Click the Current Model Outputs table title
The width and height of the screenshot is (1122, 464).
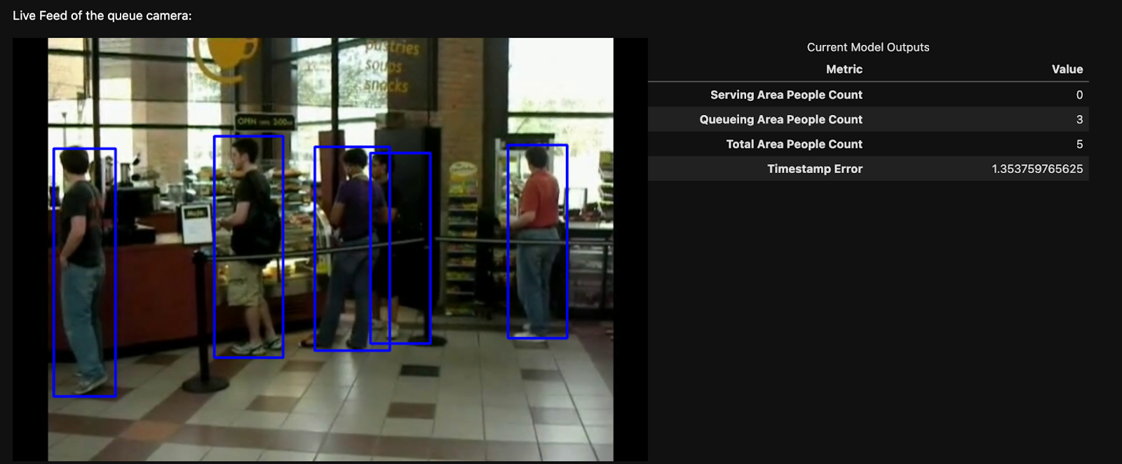point(867,47)
